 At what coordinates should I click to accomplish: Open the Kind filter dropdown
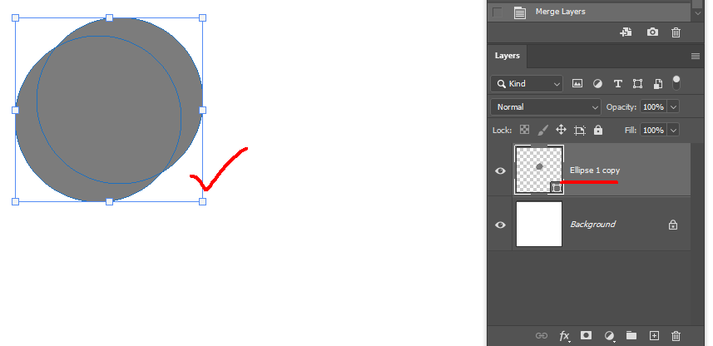pos(527,84)
